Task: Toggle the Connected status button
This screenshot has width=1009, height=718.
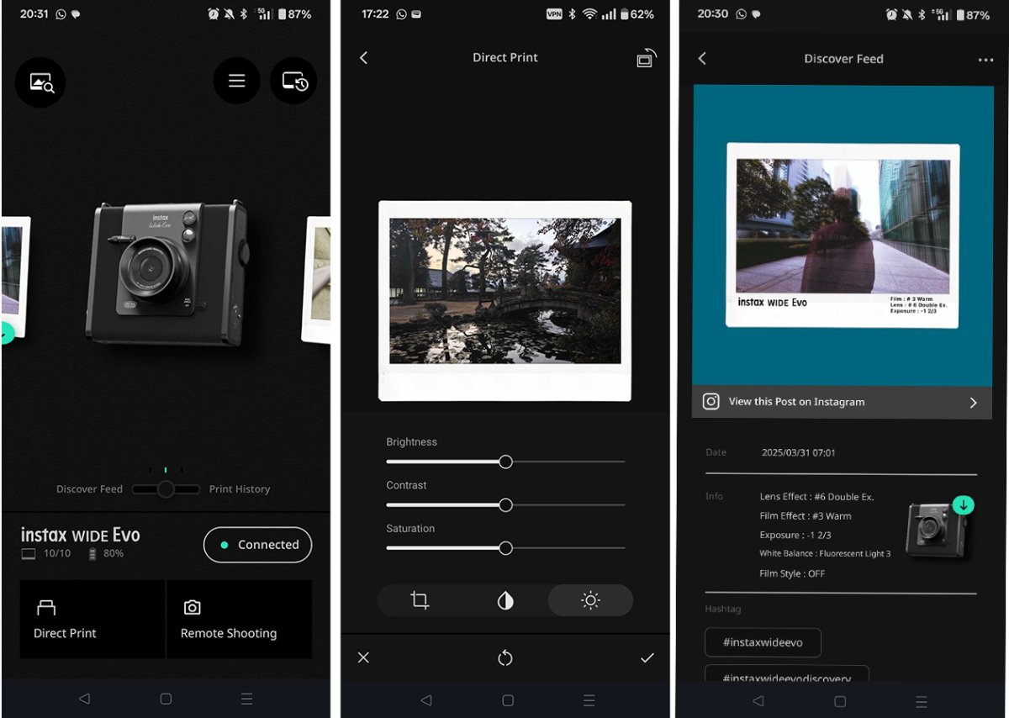Action: tap(257, 545)
